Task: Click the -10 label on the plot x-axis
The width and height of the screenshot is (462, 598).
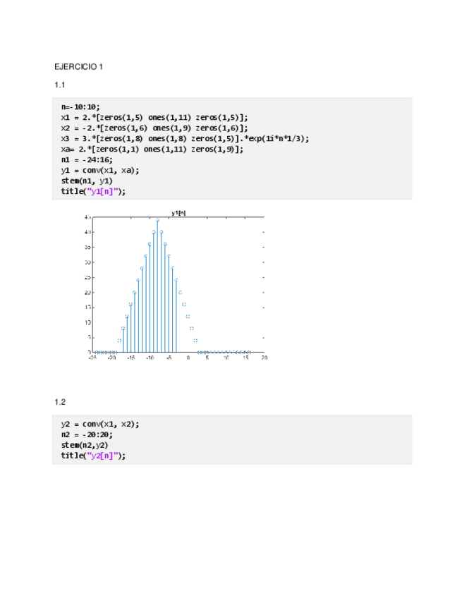Action: 150,358
